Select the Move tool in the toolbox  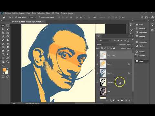pyautogui.click(x=3, y=25)
